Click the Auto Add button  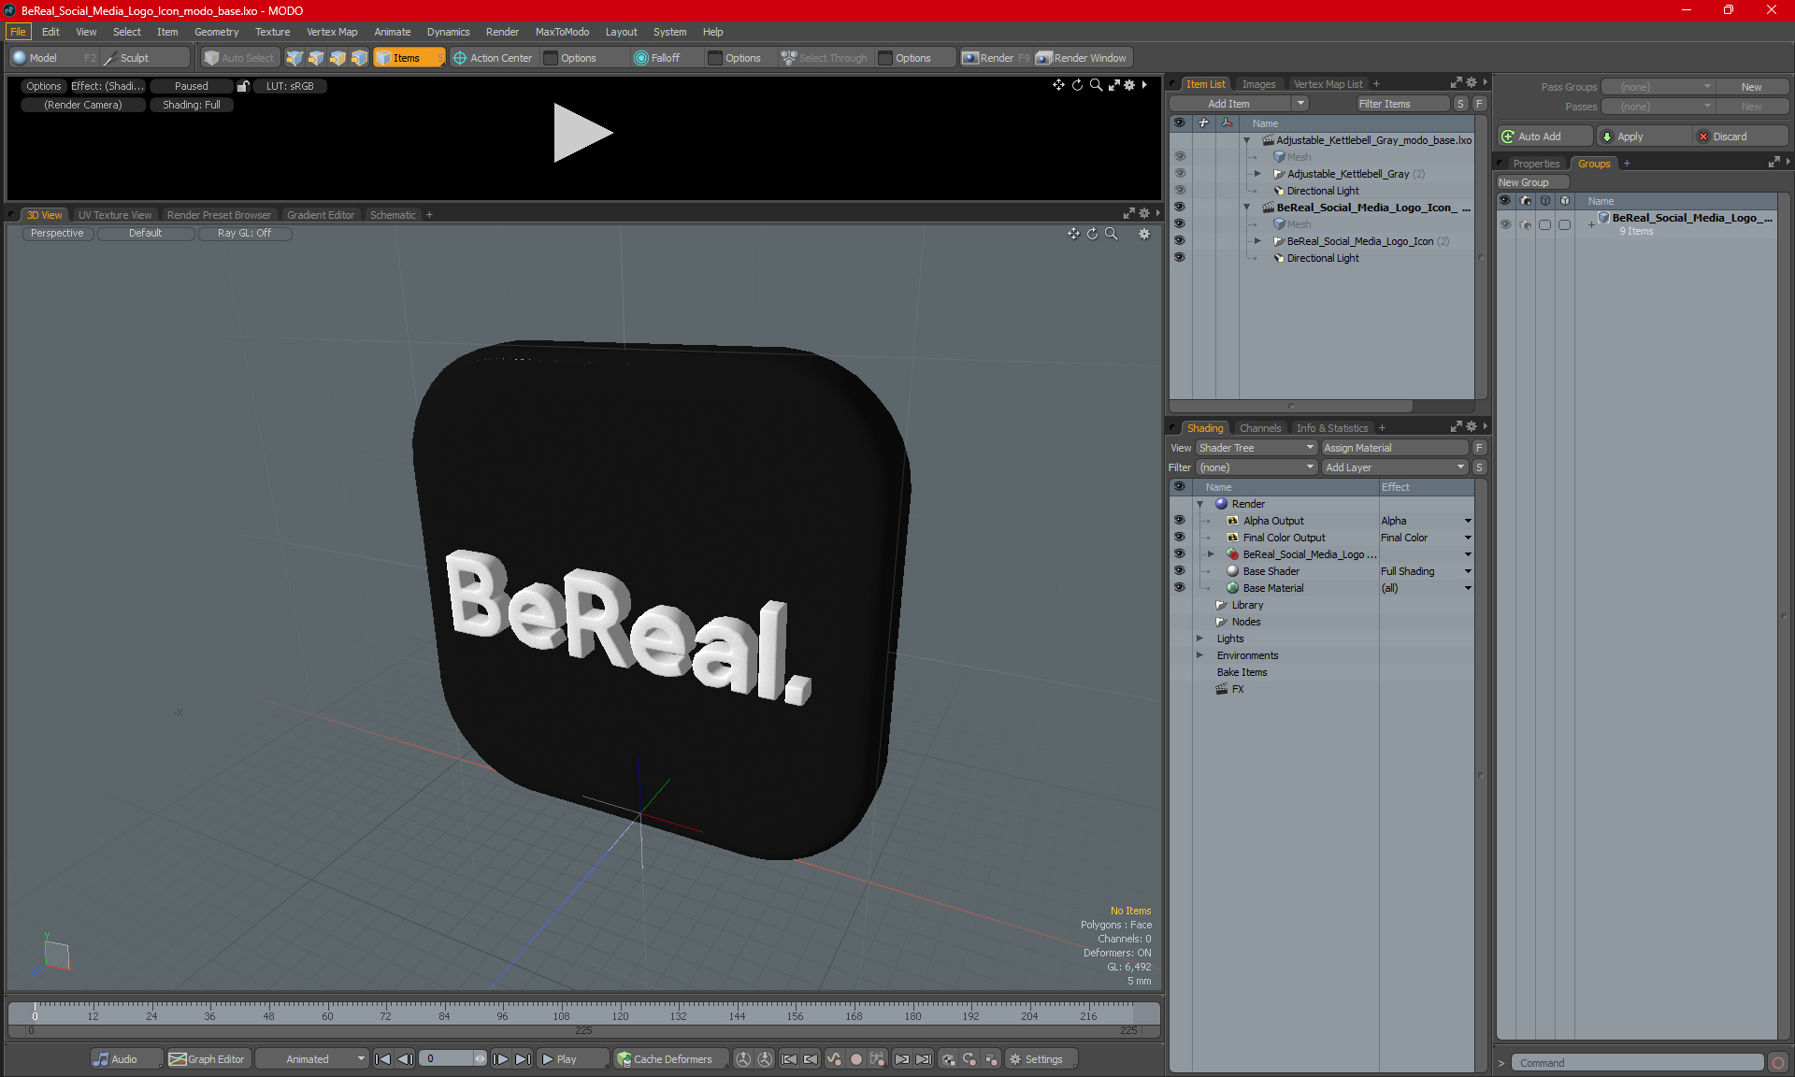click(x=1545, y=136)
